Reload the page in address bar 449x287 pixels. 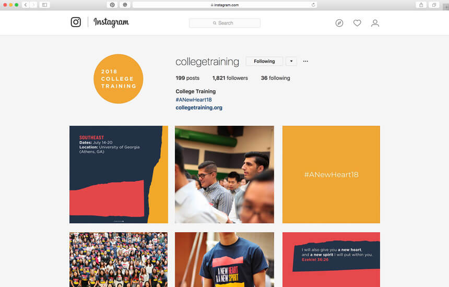pos(313,5)
